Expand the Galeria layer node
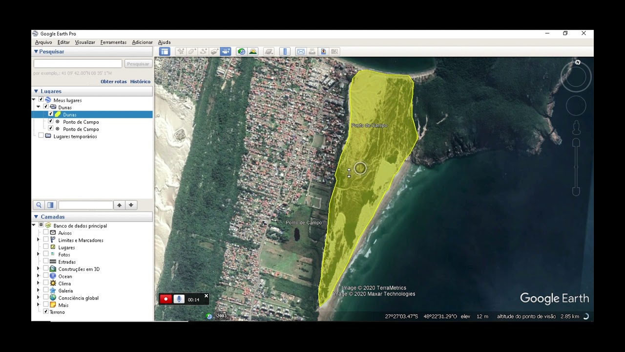Viewport: 625px width, 352px height. (x=39, y=290)
